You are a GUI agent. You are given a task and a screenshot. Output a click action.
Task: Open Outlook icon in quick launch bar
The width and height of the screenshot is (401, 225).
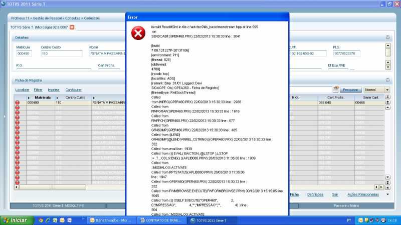coord(62,220)
